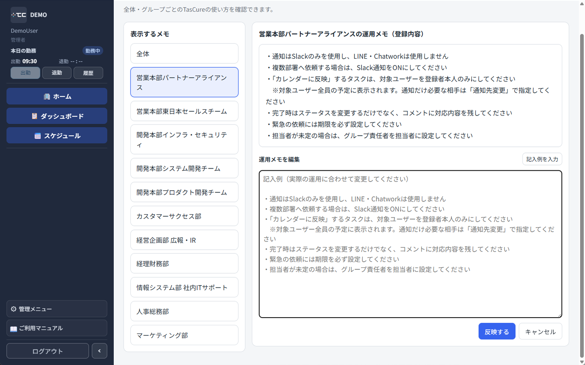Viewport: 585px width, 365px height.
Task: Click the ログアウト button
Action: [48, 351]
